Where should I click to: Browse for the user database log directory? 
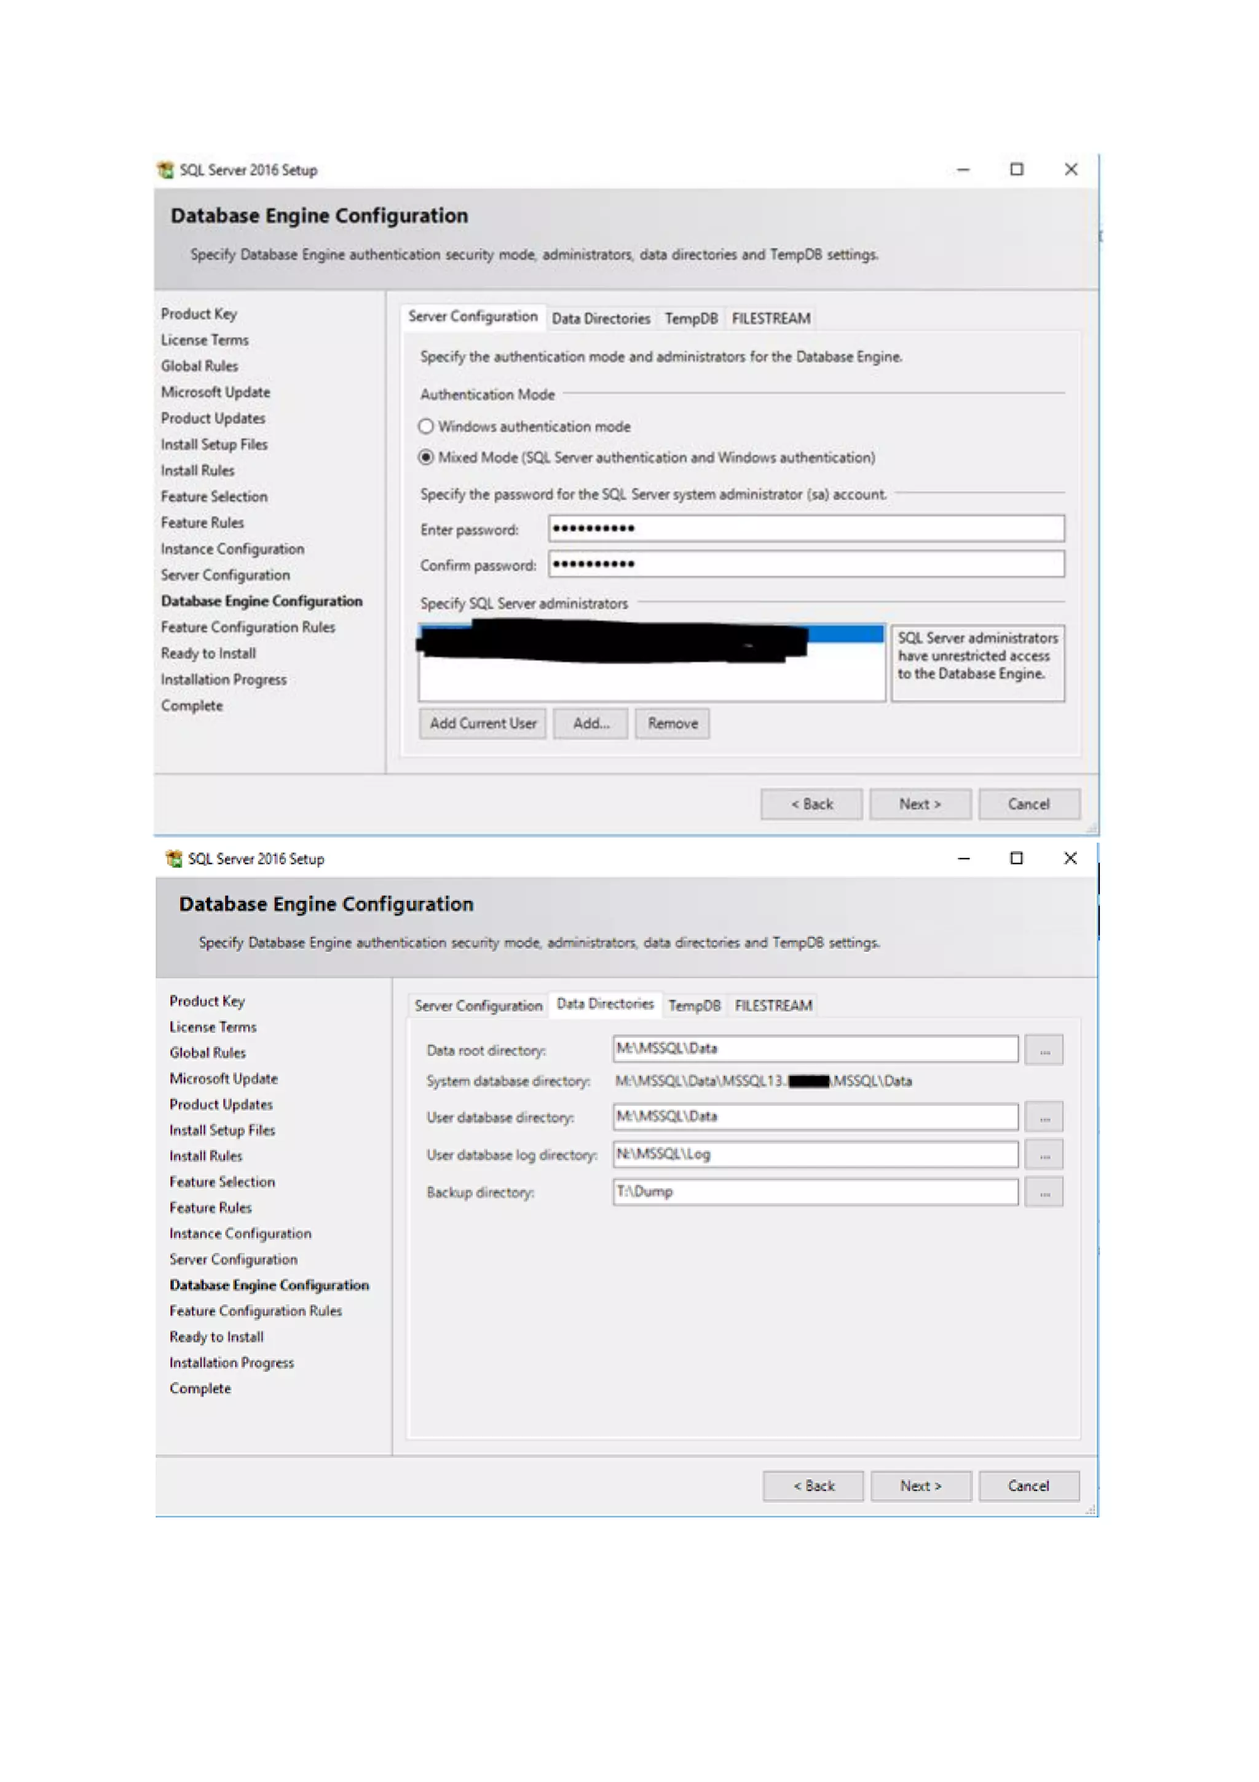1043,1155
